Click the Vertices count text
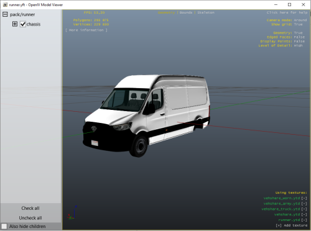 [x=91, y=24]
